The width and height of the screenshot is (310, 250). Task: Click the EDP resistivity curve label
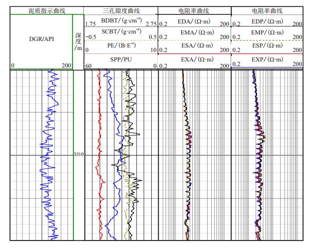click(268, 21)
